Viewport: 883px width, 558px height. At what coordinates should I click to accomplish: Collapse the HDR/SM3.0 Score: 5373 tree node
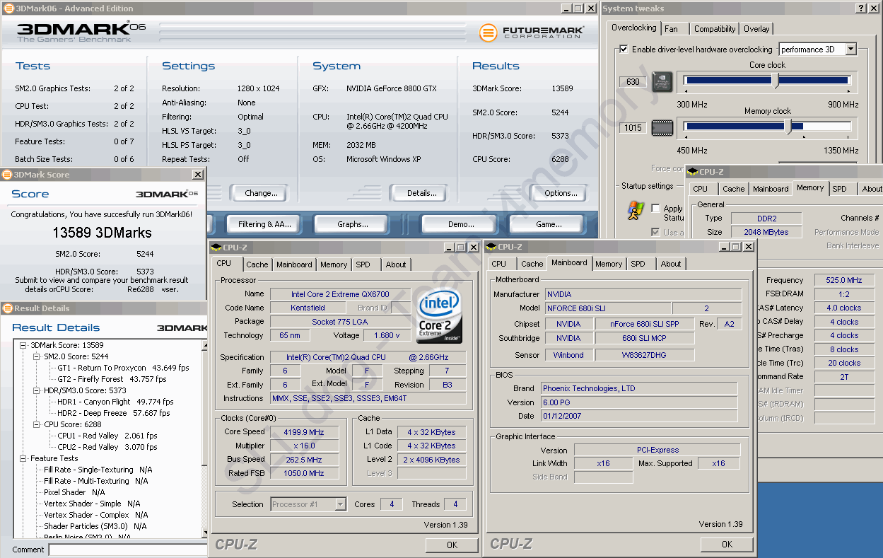click(x=37, y=390)
